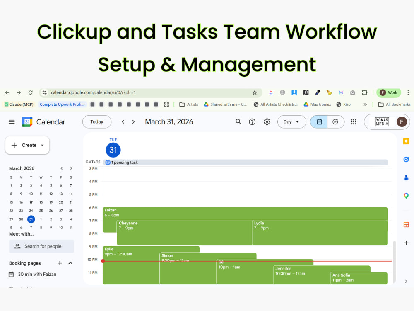Open the Faizan 6 – 8pm event
The width and height of the screenshot is (414, 311).
point(245,213)
